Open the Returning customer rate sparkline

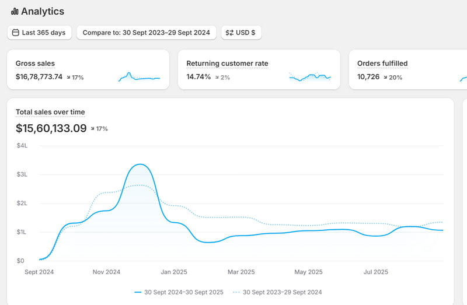coord(310,77)
